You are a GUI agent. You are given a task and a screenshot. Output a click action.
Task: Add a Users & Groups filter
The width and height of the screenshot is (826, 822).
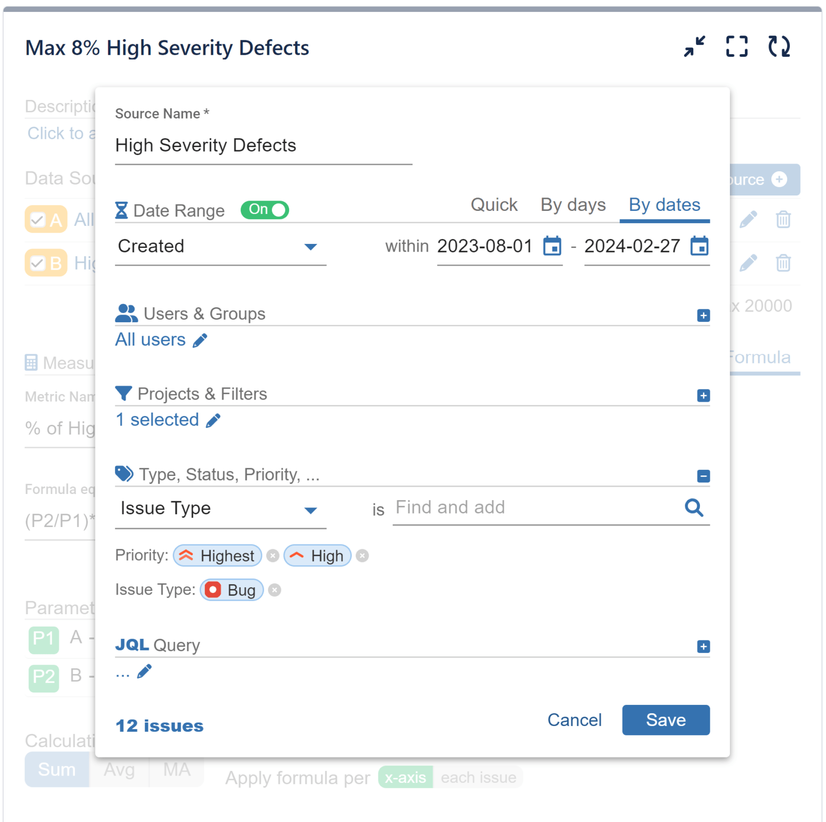[703, 315]
